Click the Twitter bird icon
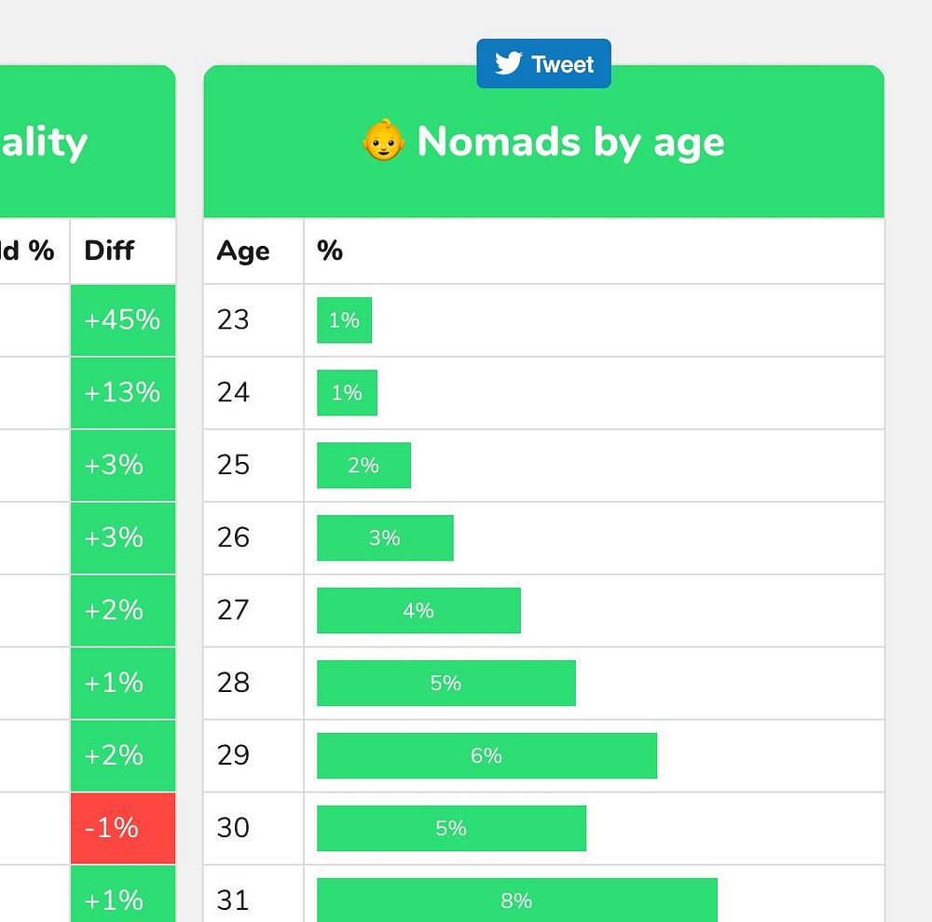 pos(508,63)
